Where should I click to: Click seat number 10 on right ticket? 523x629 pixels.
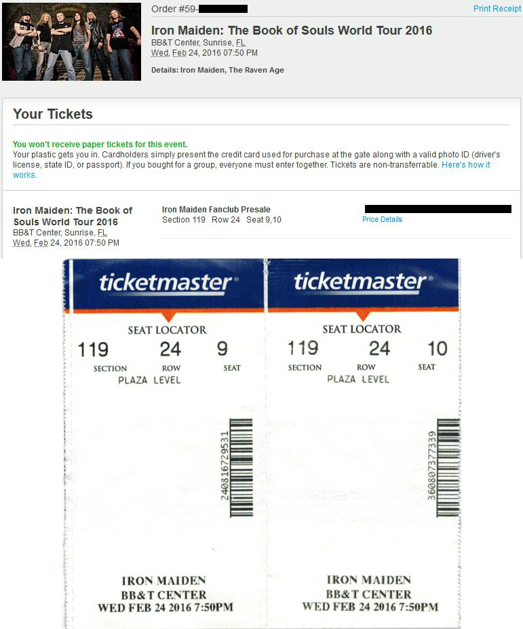pyautogui.click(x=437, y=348)
